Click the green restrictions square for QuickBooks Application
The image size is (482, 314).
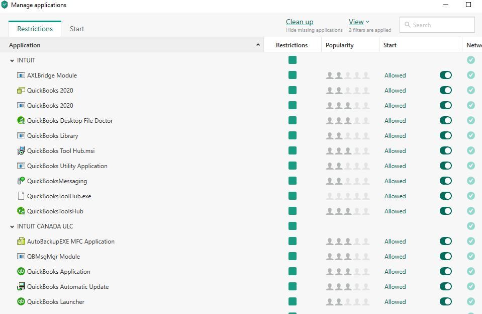pyautogui.click(x=293, y=272)
